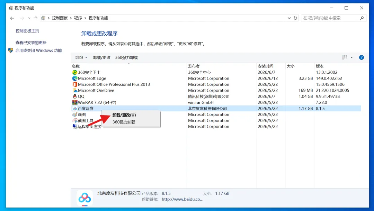Open 控制面板主页 link
Screen dimensions: 374x211
[x=27, y=31]
